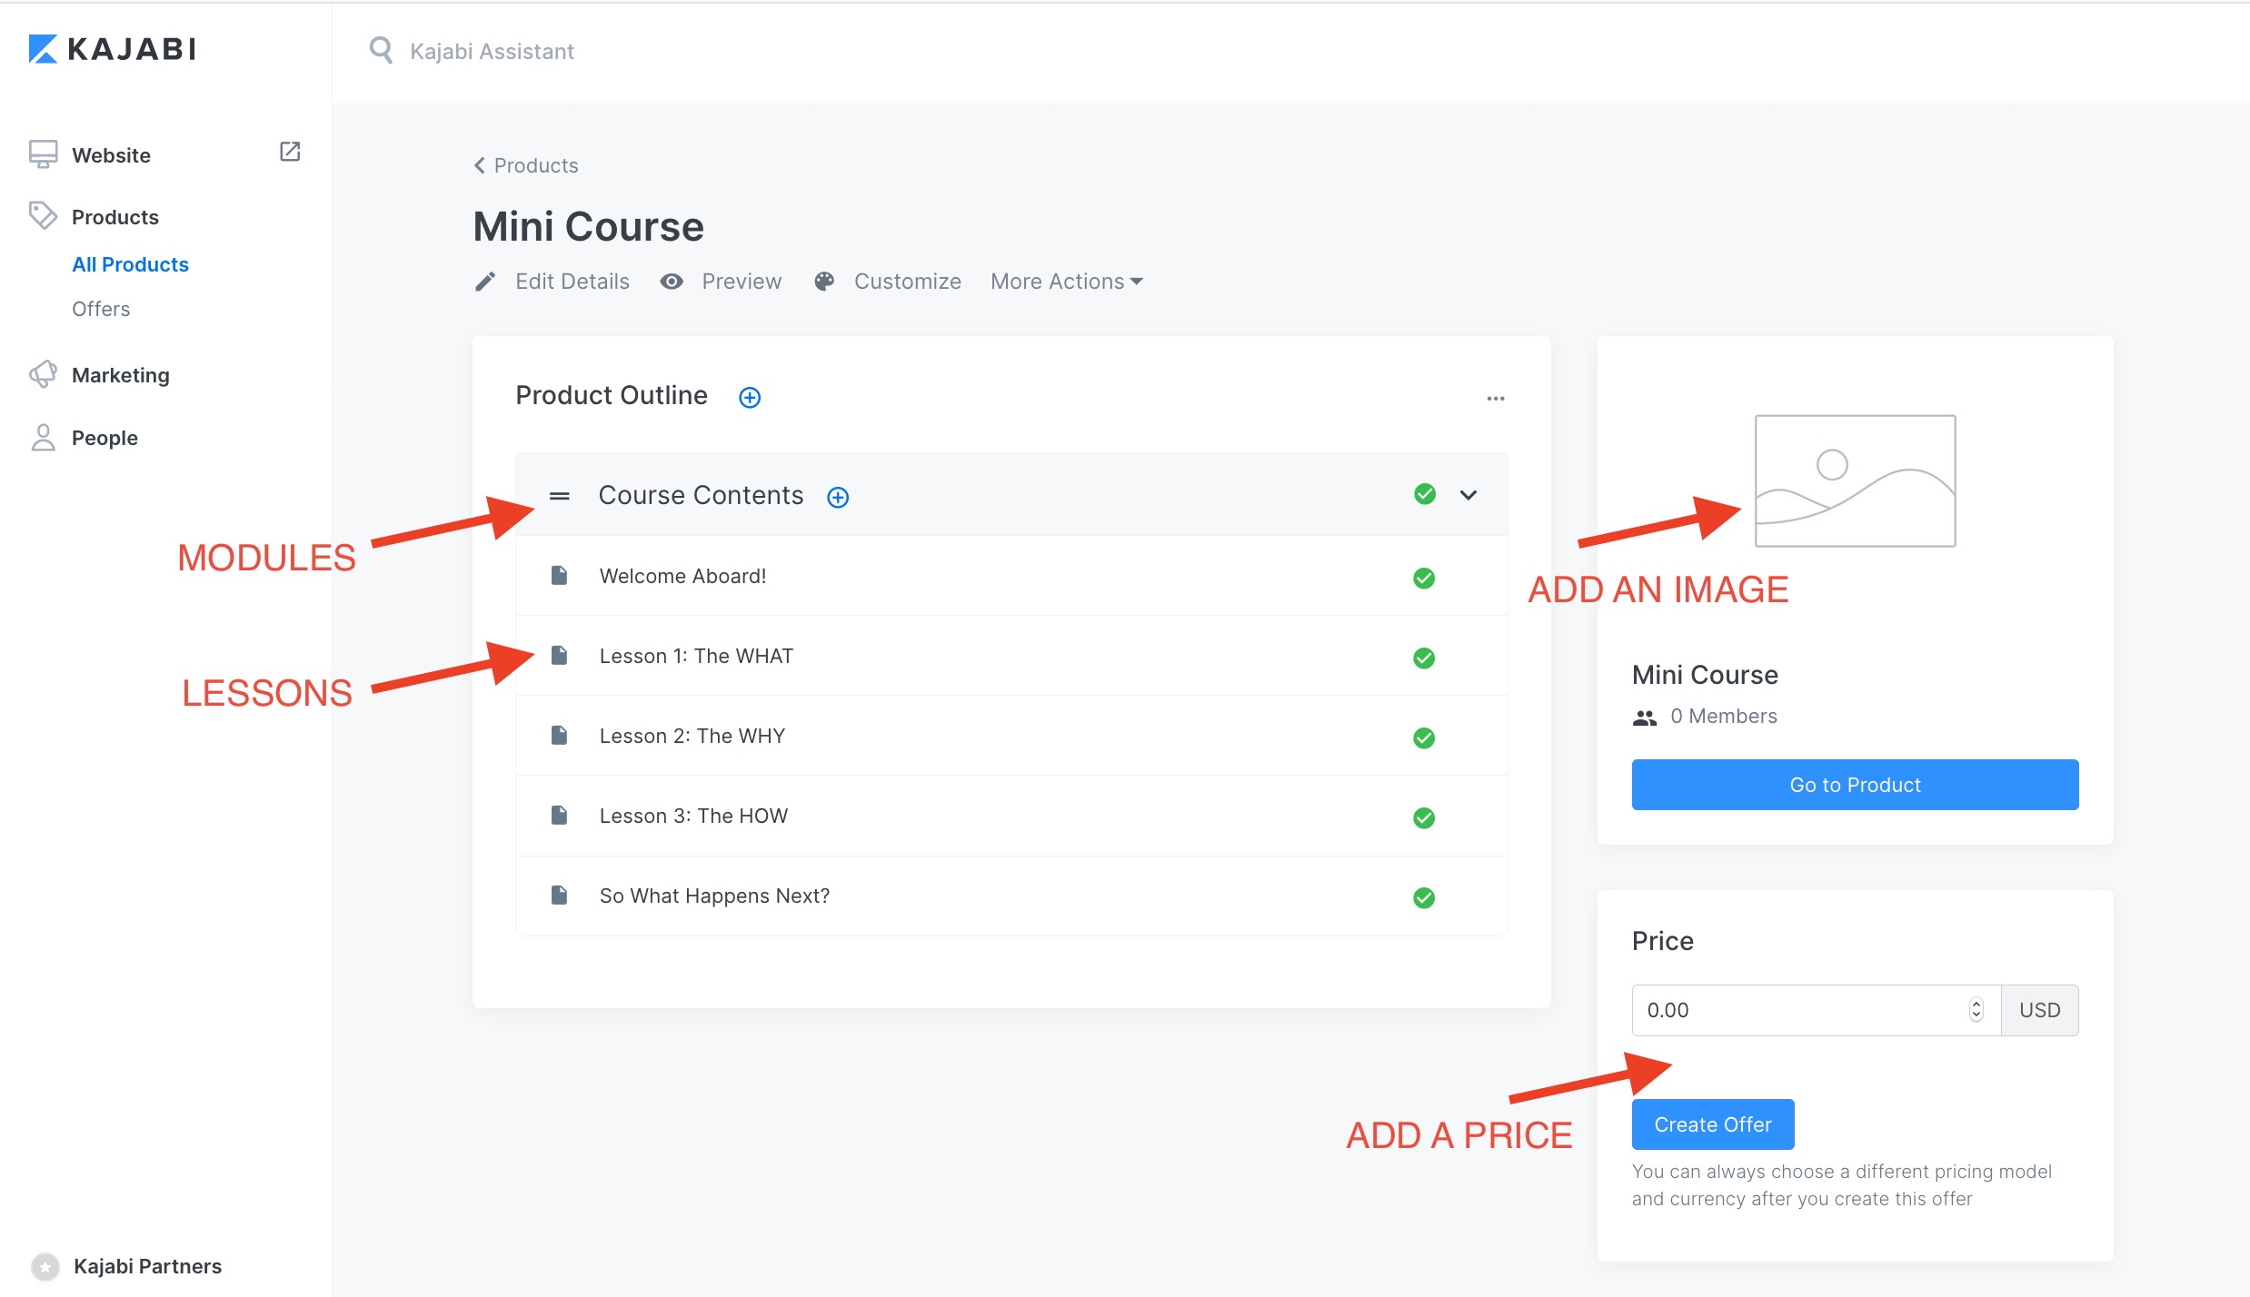2250x1297 pixels.
Task: Click the Create Offer button
Action: pos(1713,1124)
